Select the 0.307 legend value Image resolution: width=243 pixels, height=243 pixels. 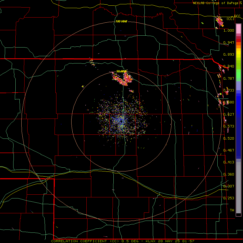point(229,186)
